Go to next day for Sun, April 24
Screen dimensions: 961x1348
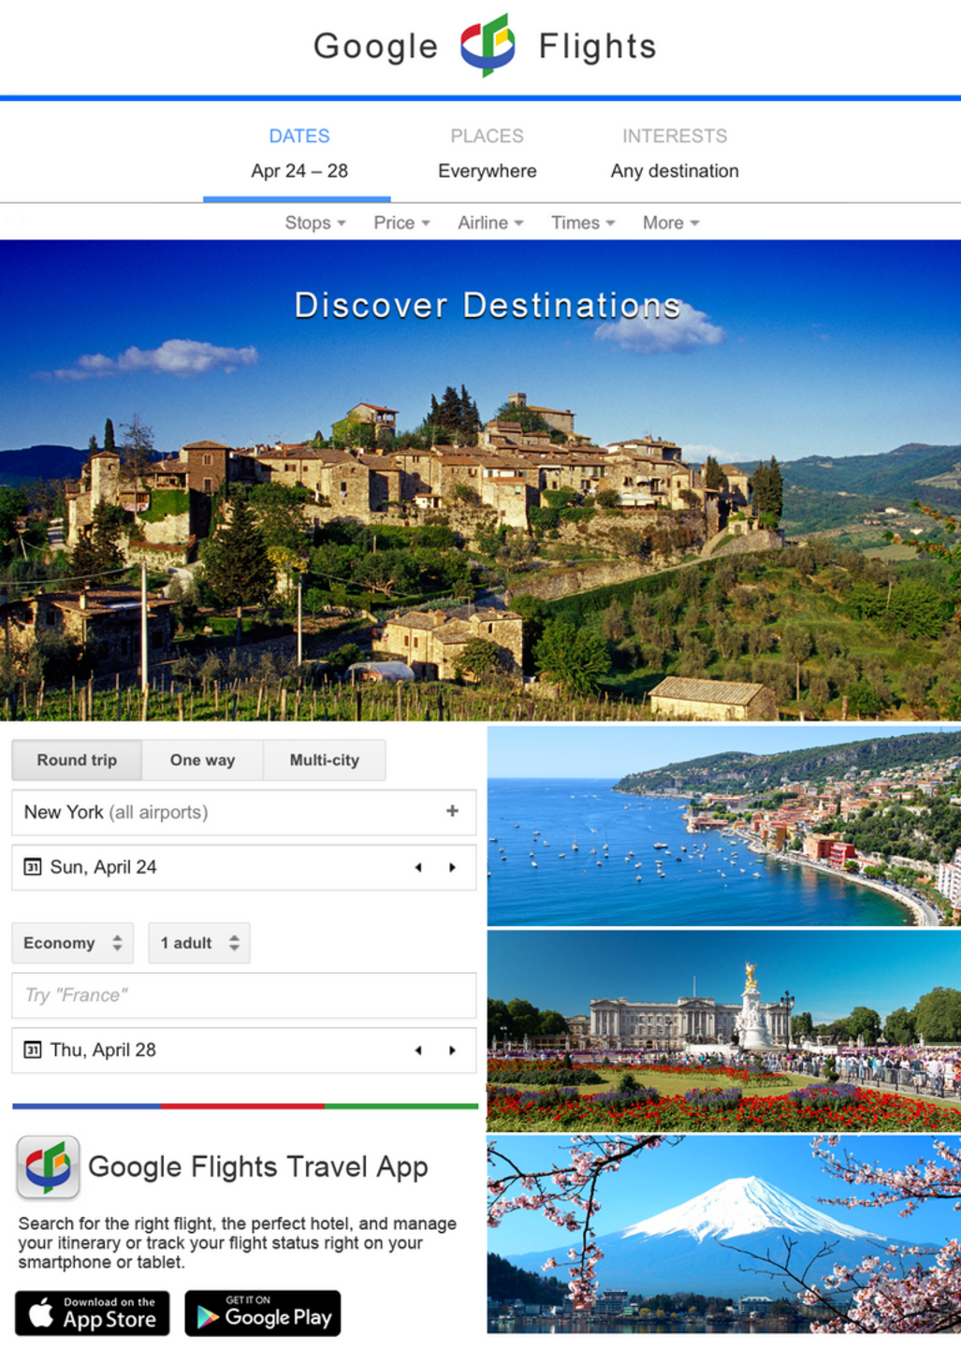pyautogui.click(x=452, y=867)
